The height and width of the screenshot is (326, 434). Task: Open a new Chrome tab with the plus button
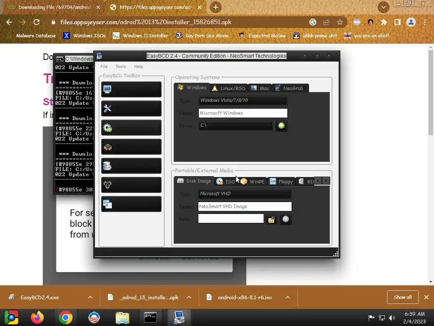point(216,7)
